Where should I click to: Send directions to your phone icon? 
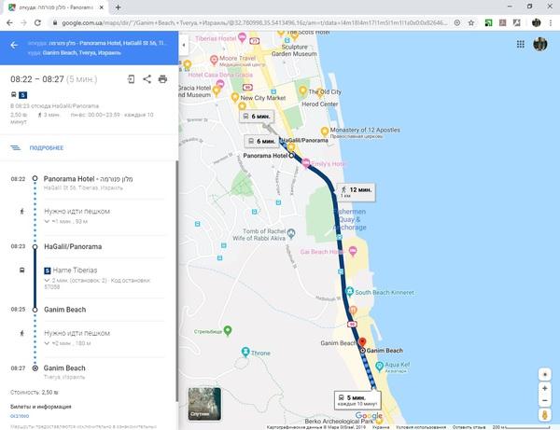pyautogui.click(x=131, y=79)
